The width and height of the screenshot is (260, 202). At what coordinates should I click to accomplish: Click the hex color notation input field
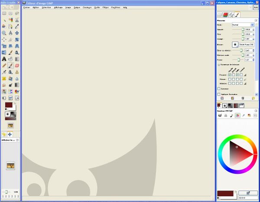pyautogui.click(x=248, y=198)
